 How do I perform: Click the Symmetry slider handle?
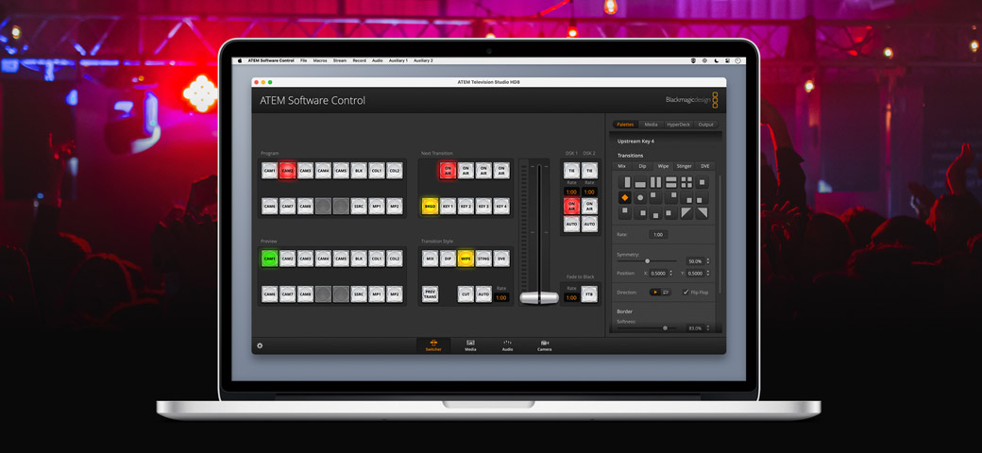click(647, 261)
